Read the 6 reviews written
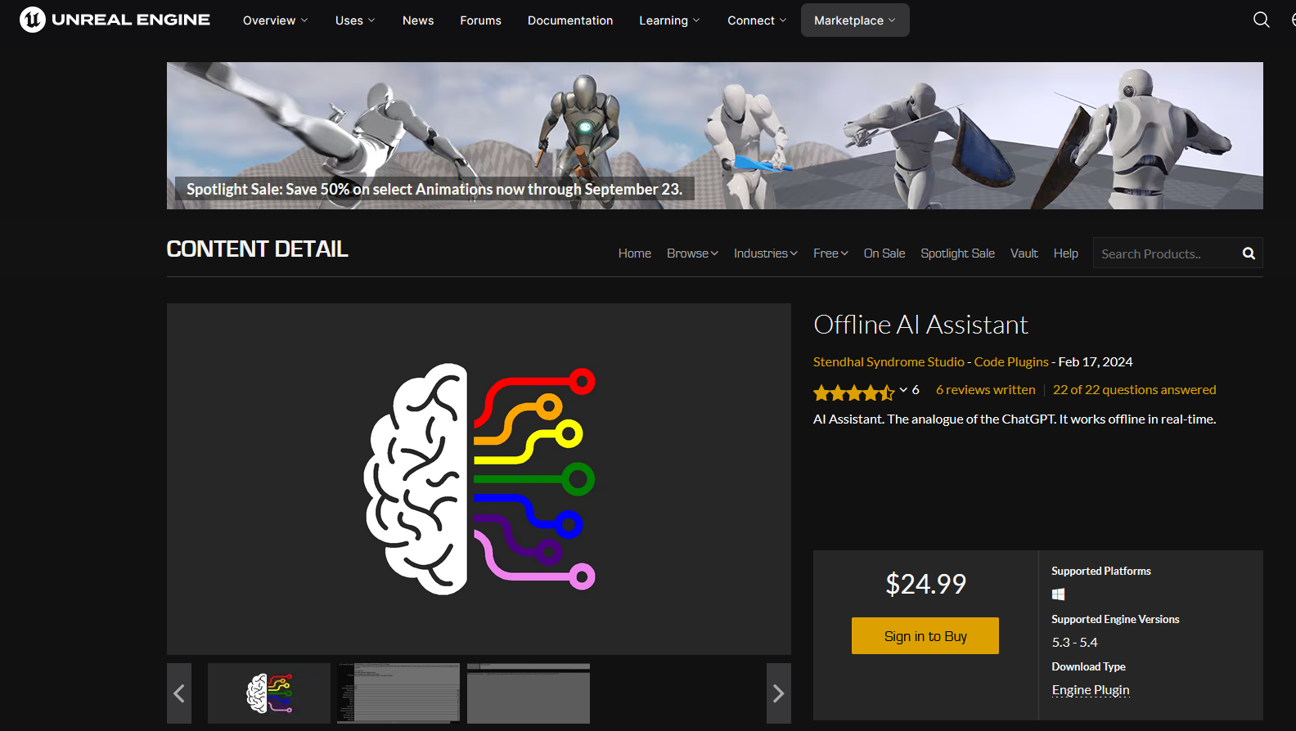1296x731 pixels. point(986,390)
